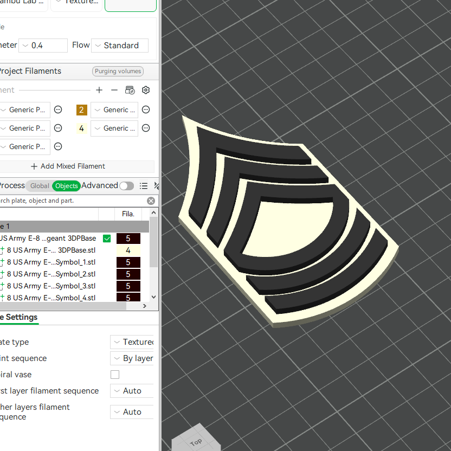The image size is (451, 451).
Task: Open third-row left Generic P... filament dropdown
Action: 24,147
